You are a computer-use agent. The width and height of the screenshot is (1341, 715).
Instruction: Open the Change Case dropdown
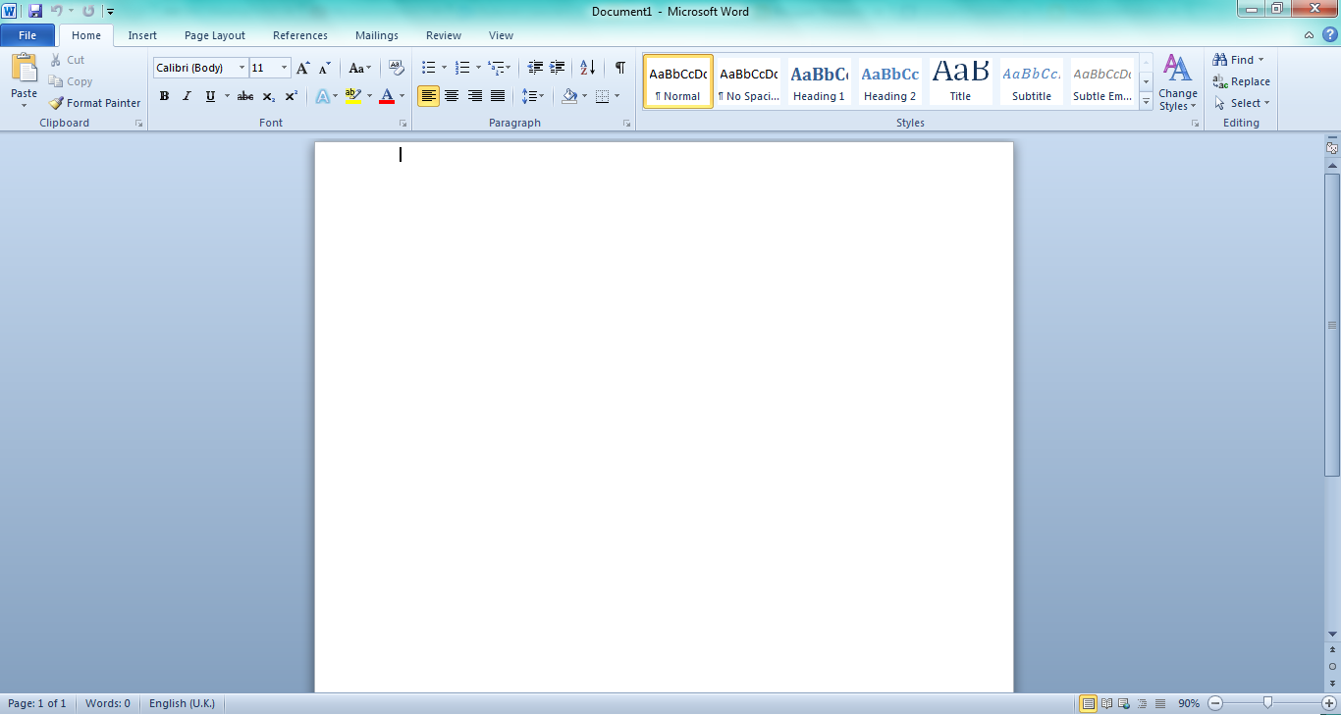click(x=360, y=68)
